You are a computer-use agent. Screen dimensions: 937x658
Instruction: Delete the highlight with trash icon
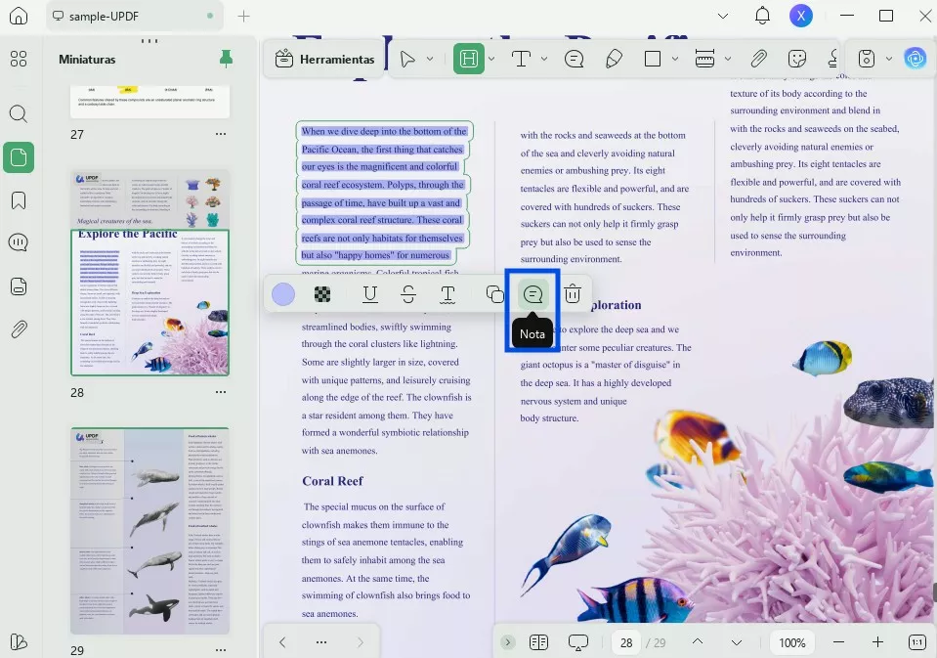(573, 293)
